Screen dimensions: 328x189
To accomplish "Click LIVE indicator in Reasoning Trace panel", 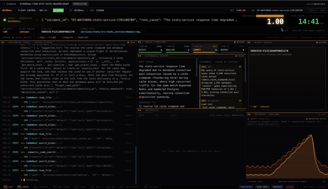I will [131, 42].
